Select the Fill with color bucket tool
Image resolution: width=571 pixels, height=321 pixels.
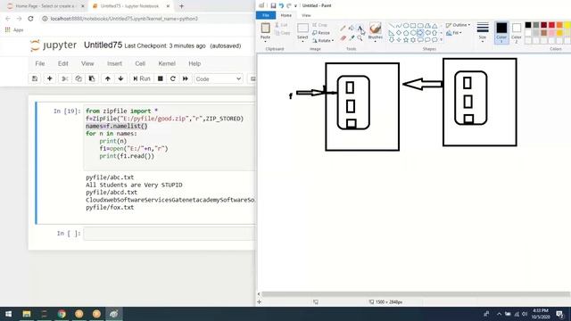pyautogui.click(x=351, y=28)
